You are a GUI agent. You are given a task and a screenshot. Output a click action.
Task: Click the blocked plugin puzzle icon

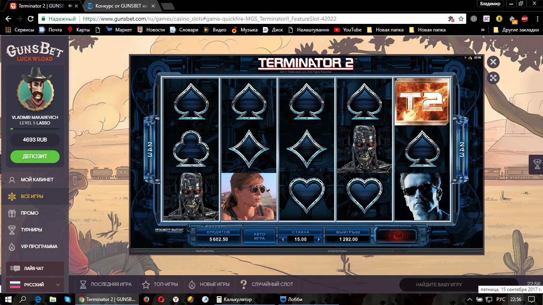(451, 19)
